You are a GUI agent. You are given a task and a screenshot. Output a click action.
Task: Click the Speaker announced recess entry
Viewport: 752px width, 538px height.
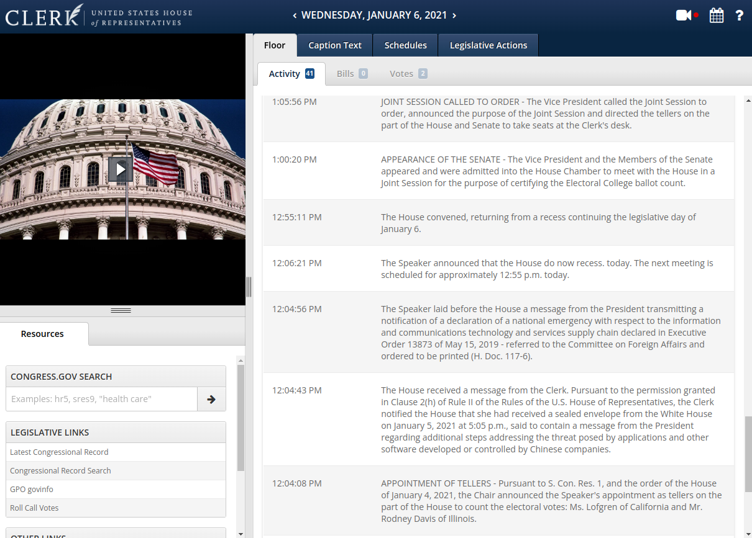547,269
